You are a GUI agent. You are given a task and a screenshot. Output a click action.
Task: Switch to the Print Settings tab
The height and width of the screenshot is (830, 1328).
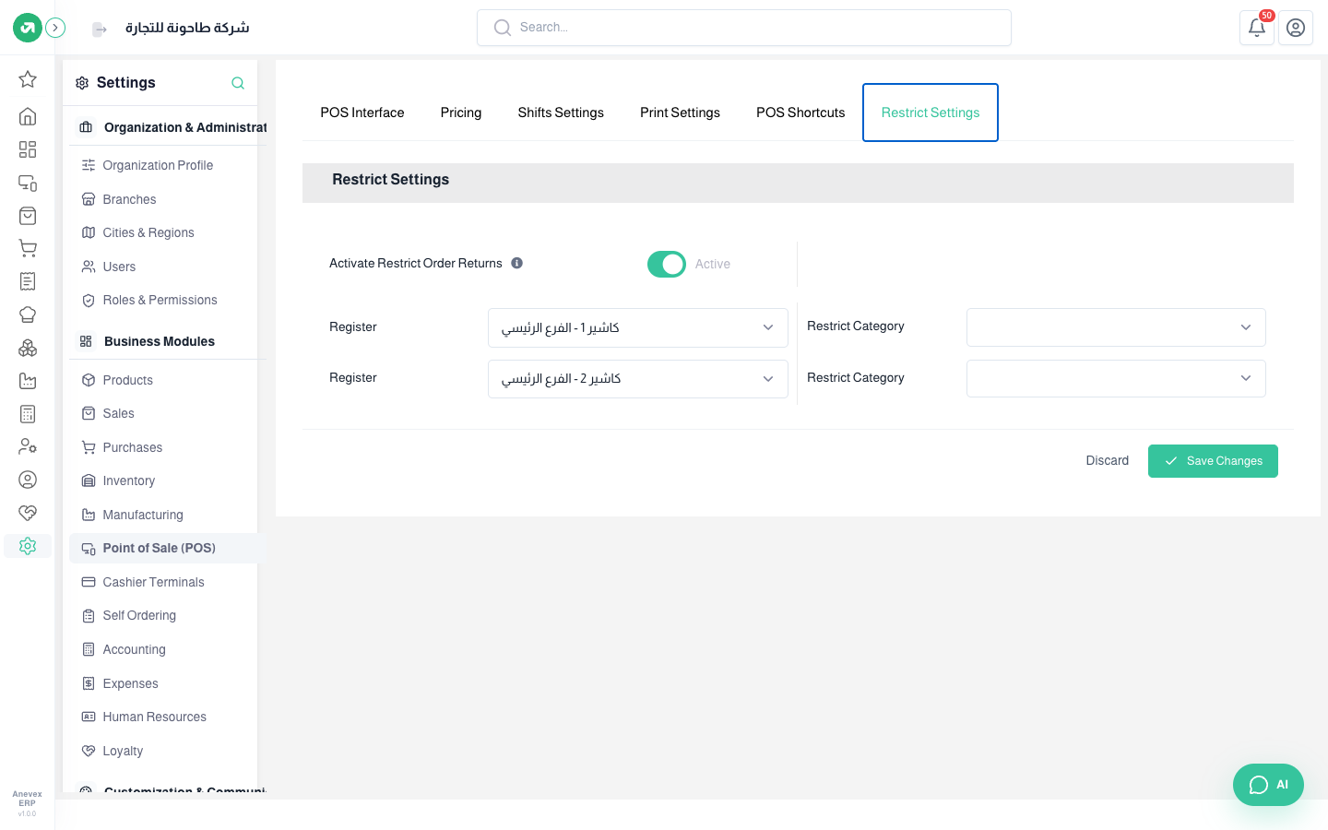(x=680, y=113)
